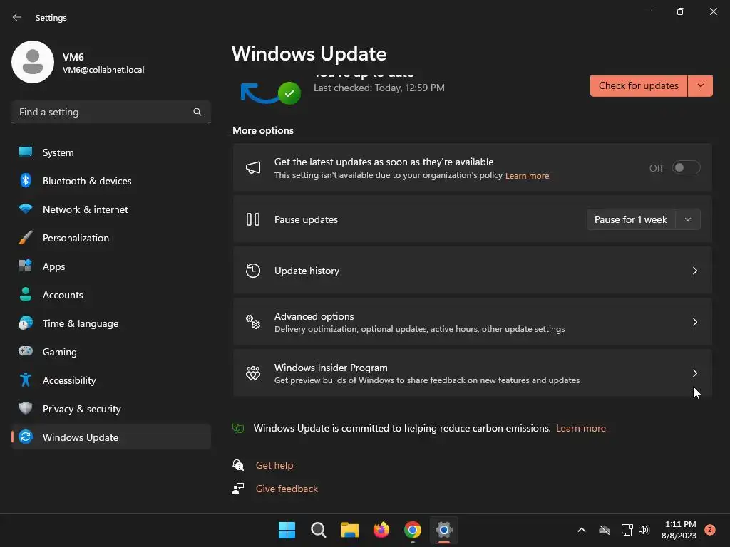
Task: Click the cloud sync tray icon
Action: pos(605,530)
